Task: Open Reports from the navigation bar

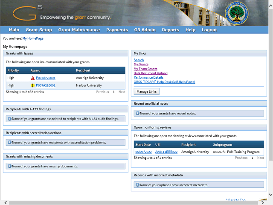Action: [x=170, y=30]
